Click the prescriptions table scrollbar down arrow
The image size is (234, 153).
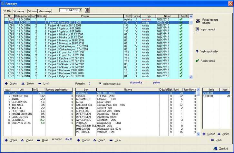coord(190,77)
